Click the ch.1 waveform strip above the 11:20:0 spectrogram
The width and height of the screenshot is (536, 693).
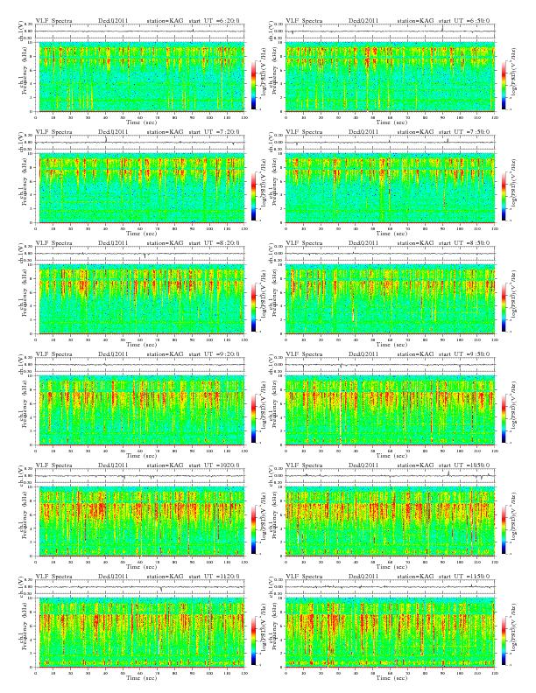(x=140, y=587)
